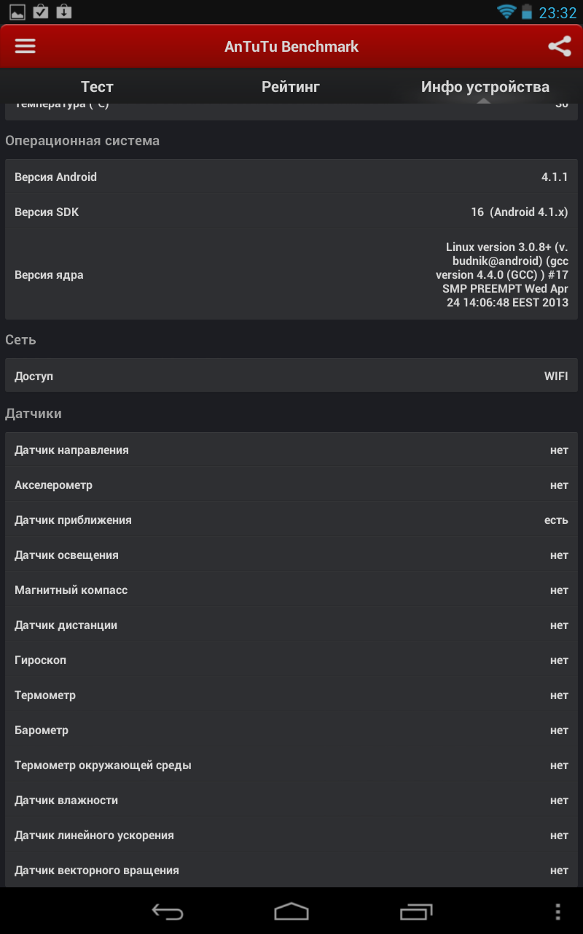Screen dimensions: 583x934
Task: Tap the Датчик приближения row
Action: click(291, 520)
